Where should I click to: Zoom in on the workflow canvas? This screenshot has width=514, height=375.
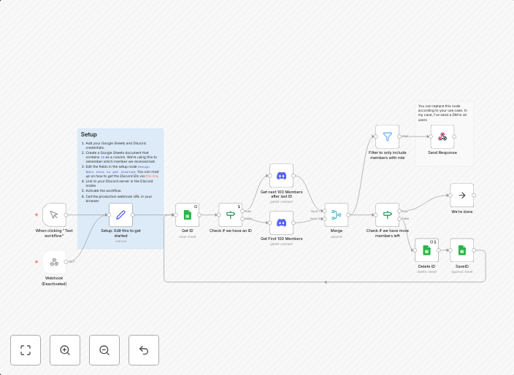[65, 350]
